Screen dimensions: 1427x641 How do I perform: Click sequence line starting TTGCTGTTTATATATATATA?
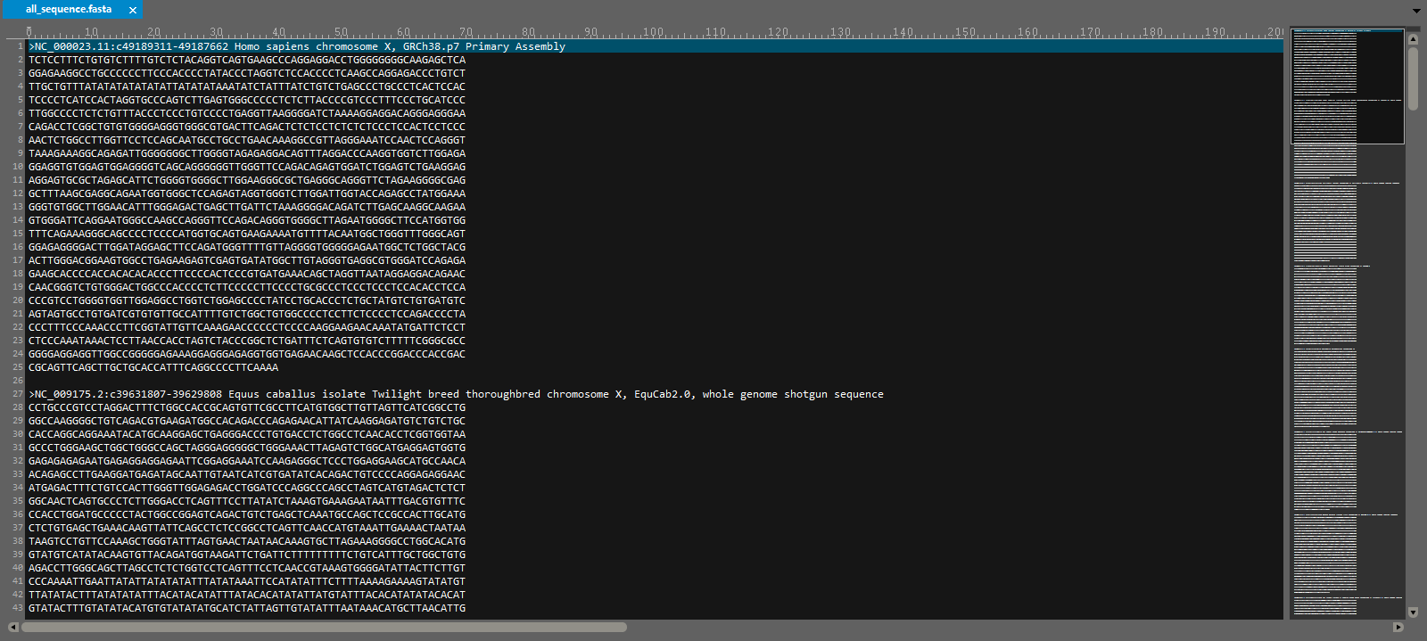coord(247,86)
